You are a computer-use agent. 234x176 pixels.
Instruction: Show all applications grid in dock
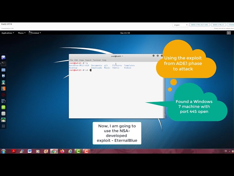coord(3,126)
